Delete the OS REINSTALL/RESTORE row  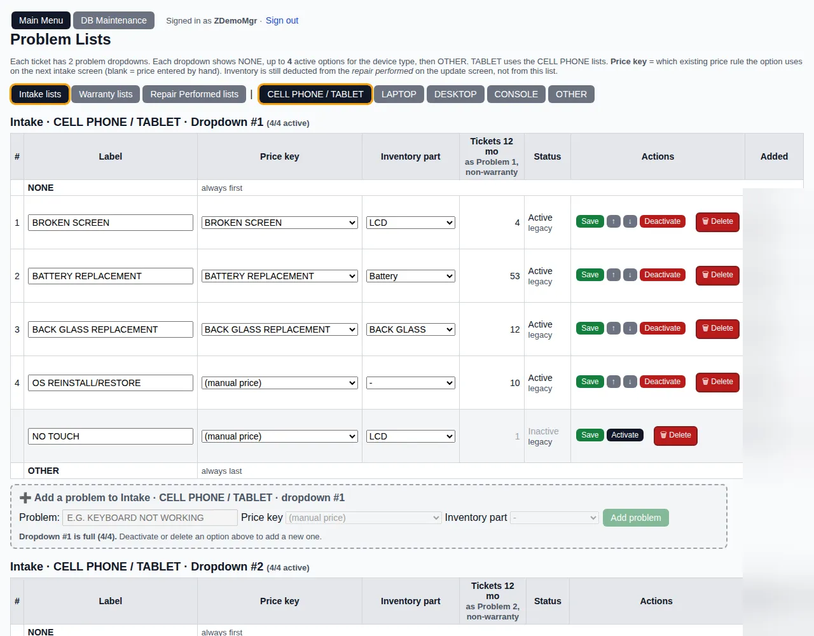717,382
